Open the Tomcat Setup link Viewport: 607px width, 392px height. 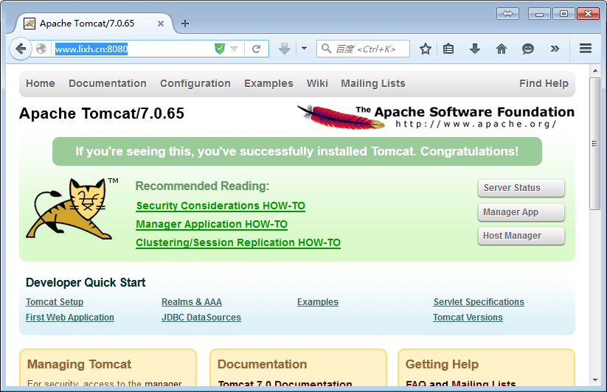(55, 302)
